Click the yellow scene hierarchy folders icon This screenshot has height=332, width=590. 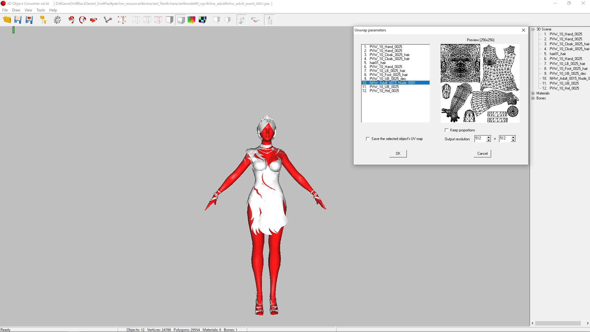tap(43, 20)
